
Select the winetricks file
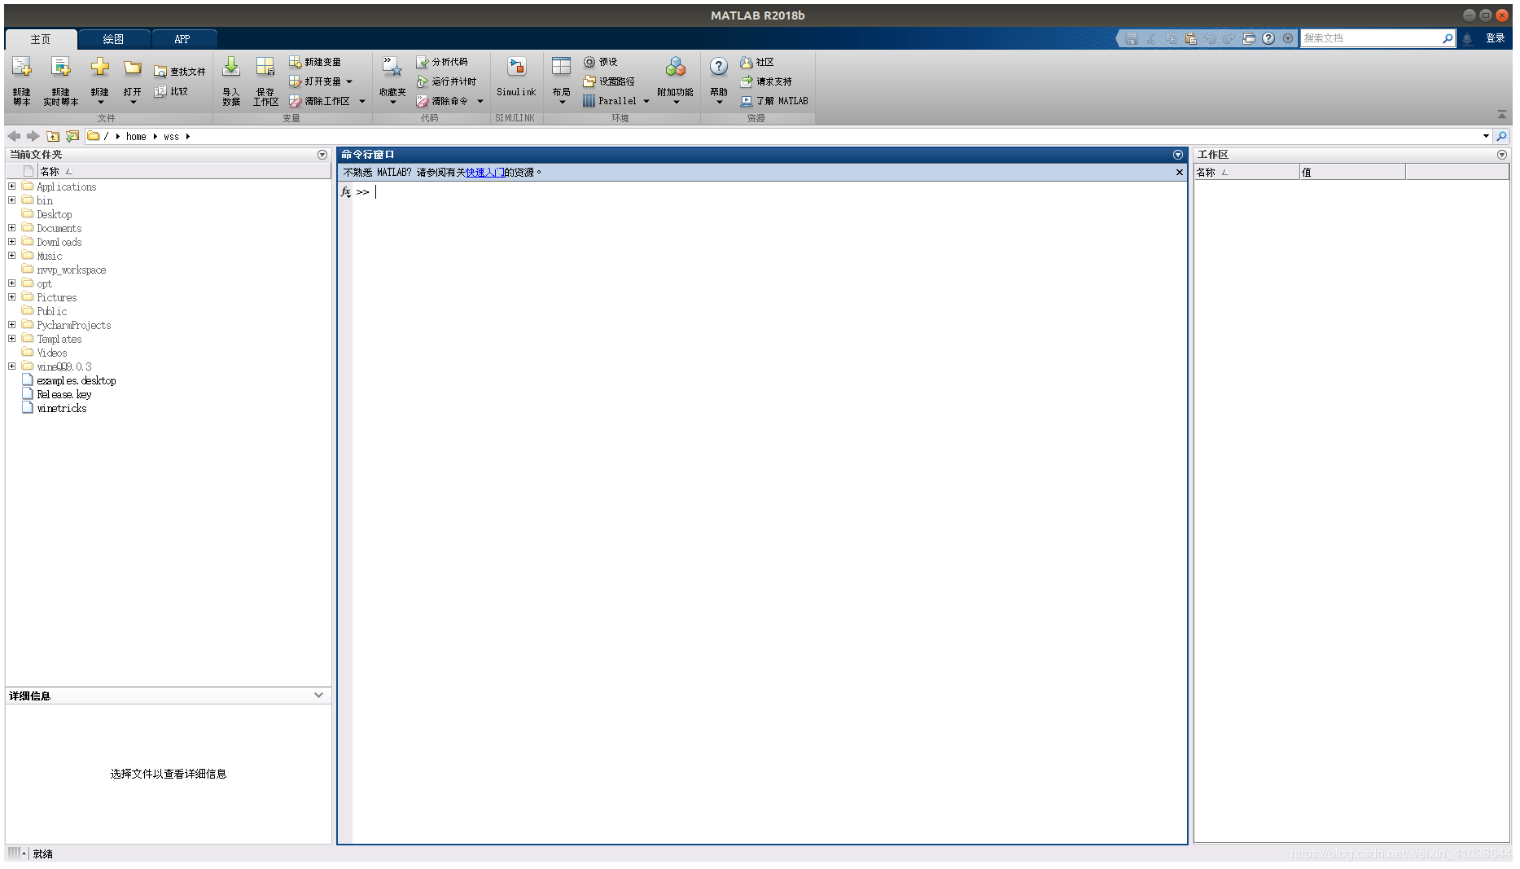tap(62, 408)
